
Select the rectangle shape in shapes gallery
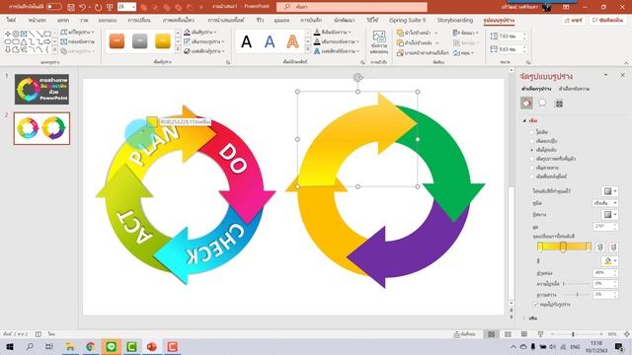point(47,34)
